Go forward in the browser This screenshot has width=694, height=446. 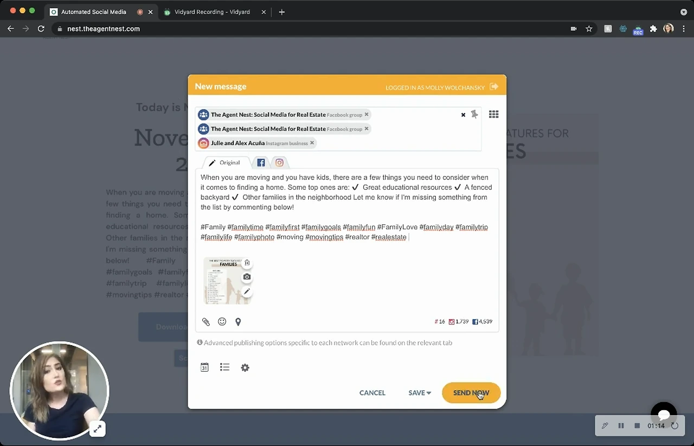click(26, 29)
